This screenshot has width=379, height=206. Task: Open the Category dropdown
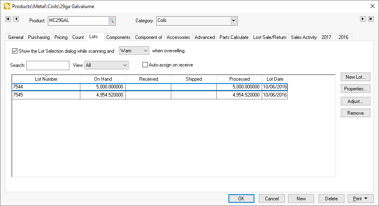233,21
